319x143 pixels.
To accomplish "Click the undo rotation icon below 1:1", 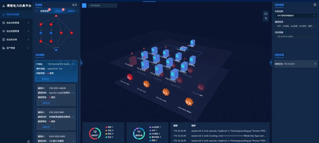I will point(266,19).
